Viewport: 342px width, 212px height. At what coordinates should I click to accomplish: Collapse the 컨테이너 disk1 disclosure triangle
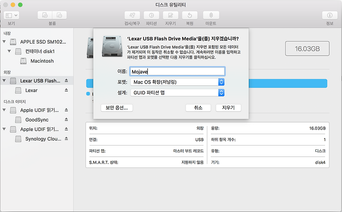tap(9, 51)
